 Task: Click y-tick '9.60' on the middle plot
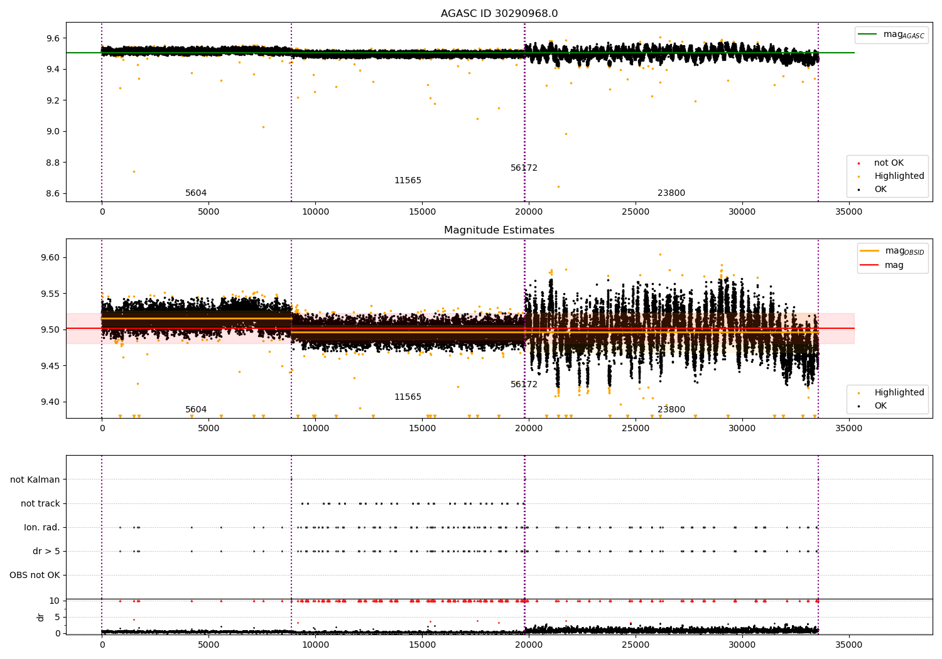point(51,258)
